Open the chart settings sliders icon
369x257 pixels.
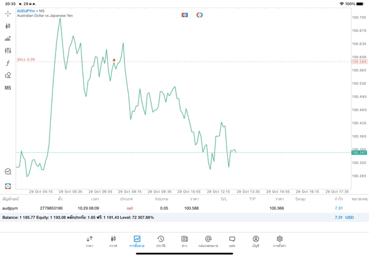pyautogui.click(x=8, y=51)
